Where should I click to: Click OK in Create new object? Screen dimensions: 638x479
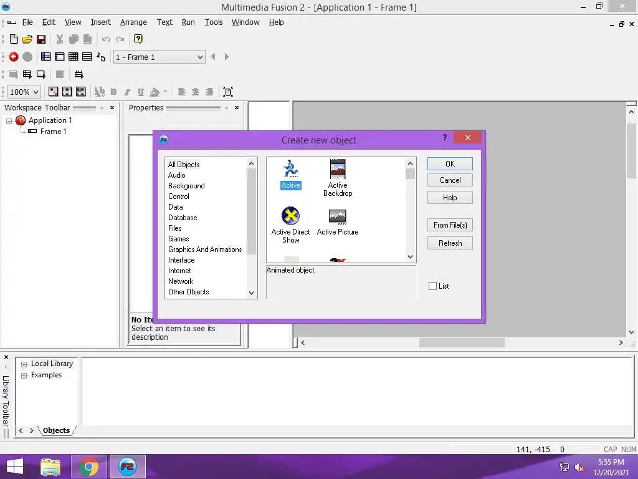point(450,164)
